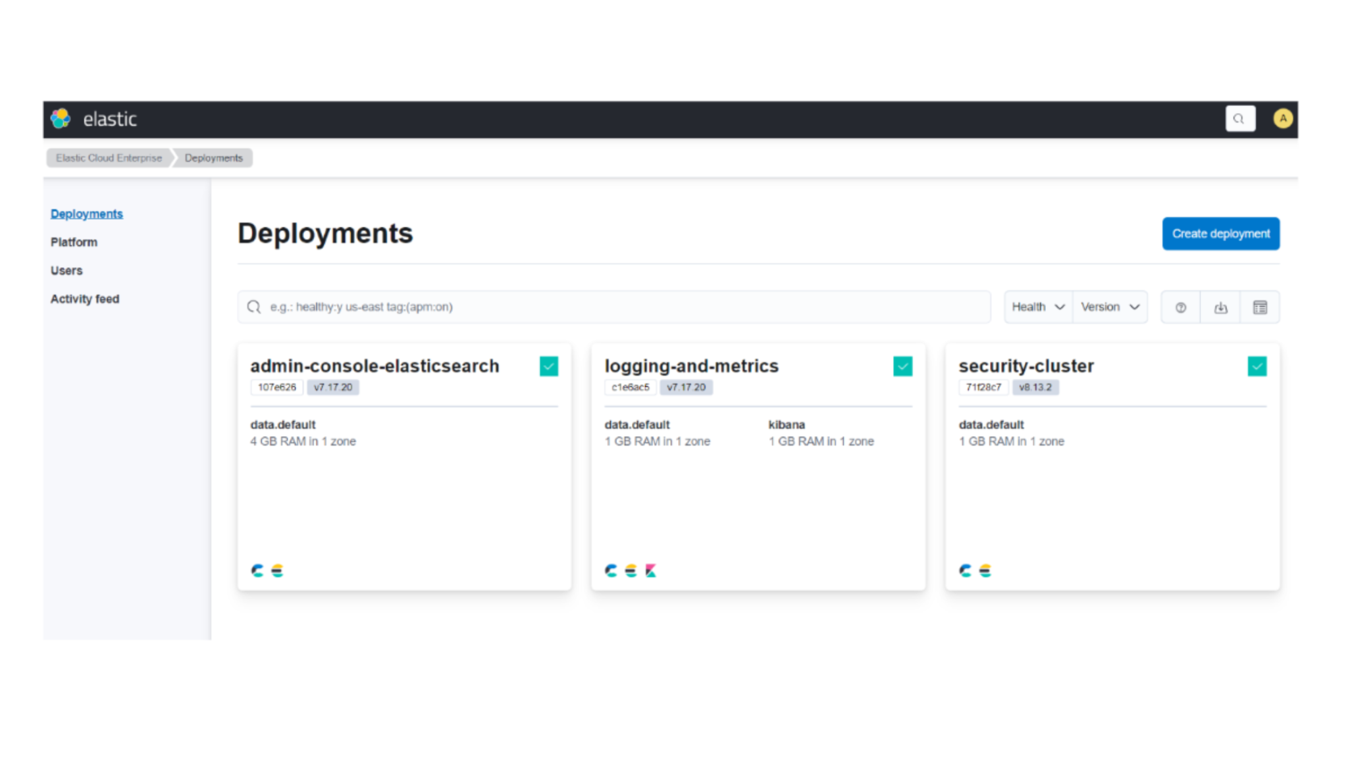Screen dimensions: 1348x758
Task: Open Activity feed in the sidebar
Action: pyautogui.click(x=85, y=299)
